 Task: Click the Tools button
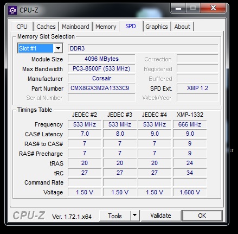(x=115, y=216)
